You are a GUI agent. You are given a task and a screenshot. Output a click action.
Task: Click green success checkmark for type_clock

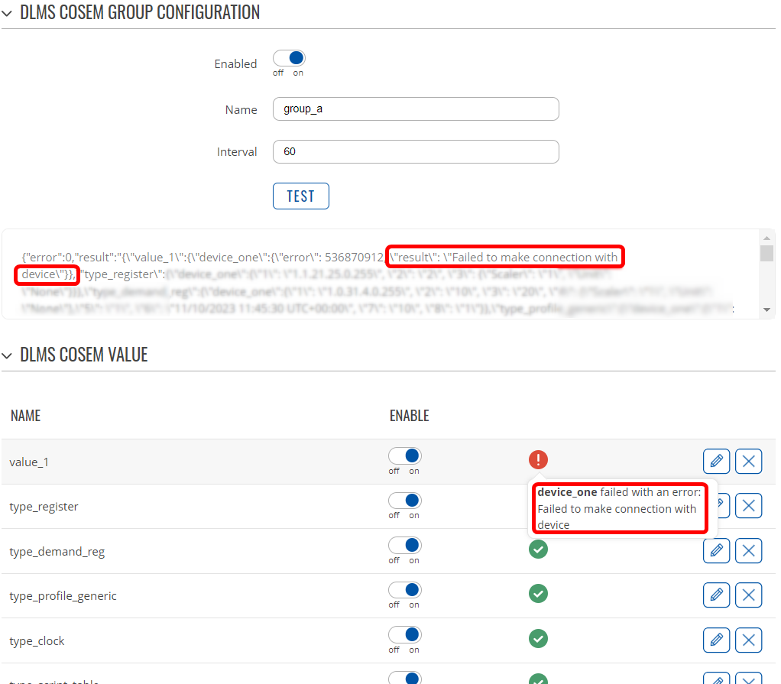(539, 639)
